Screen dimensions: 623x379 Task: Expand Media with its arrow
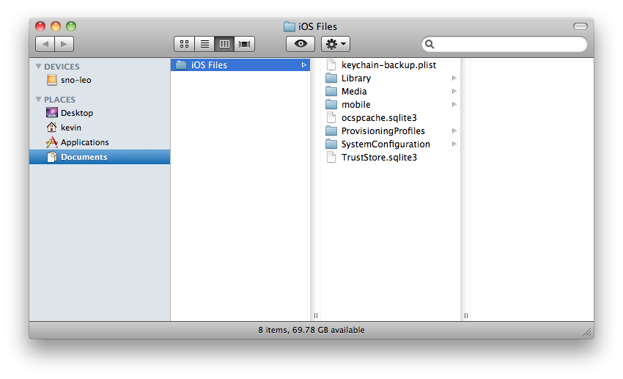pos(454,92)
